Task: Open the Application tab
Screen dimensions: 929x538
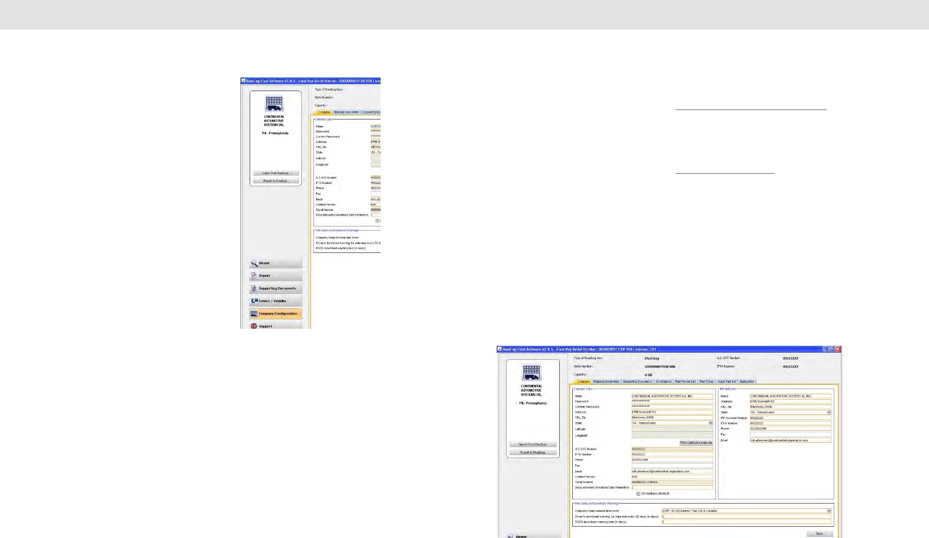Action: coord(746,381)
